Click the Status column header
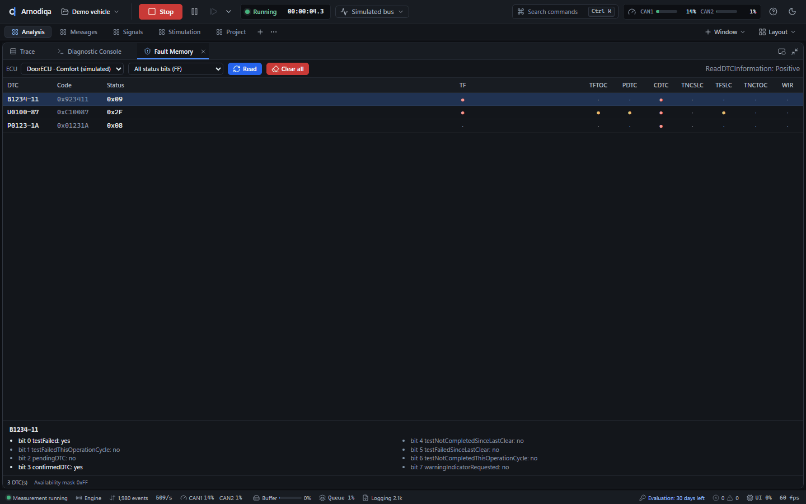This screenshot has height=504, width=806. [115, 86]
